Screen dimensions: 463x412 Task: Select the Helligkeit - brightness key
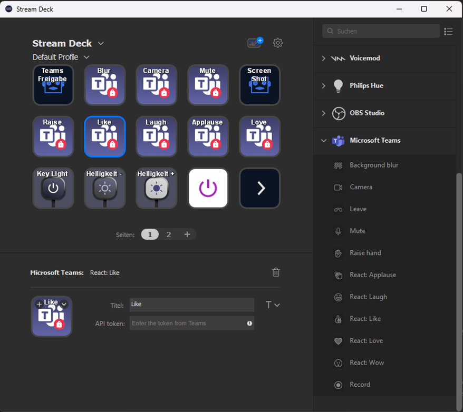[105, 188]
